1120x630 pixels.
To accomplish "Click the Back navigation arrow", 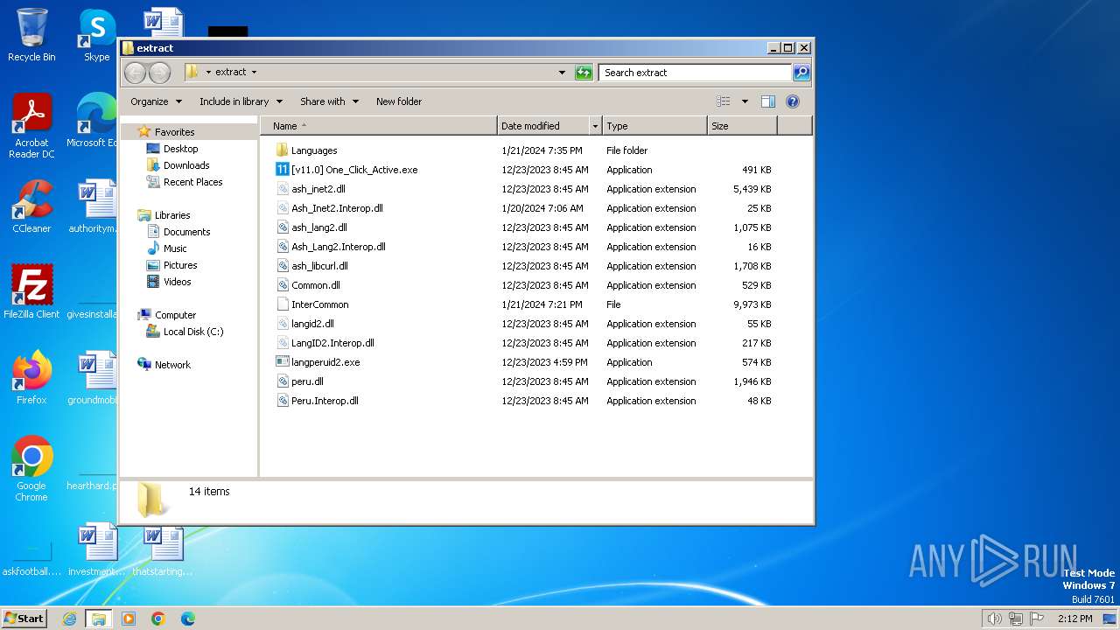I will coord(135,73).
